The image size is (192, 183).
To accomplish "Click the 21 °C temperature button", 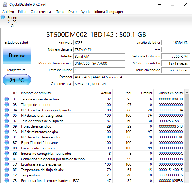I will (17, 80).
